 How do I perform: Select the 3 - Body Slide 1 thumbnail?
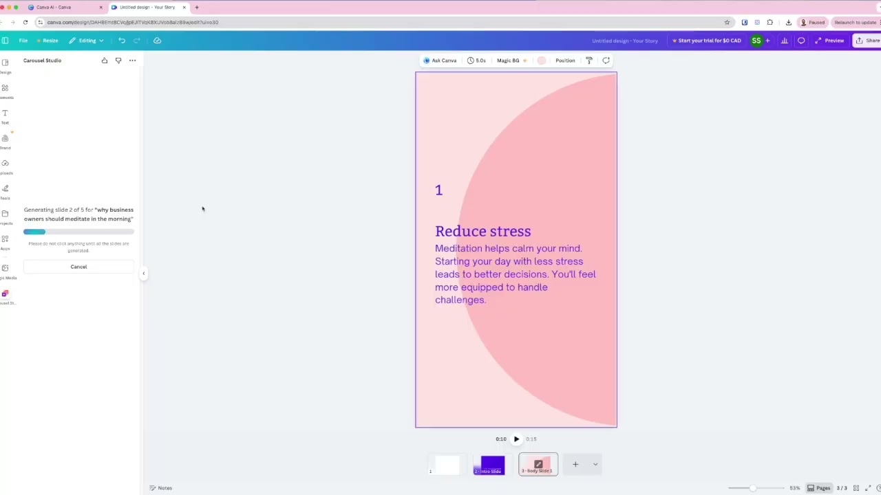[x=538, y=465]
